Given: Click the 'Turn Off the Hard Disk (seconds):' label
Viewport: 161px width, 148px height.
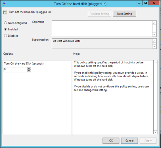Looking at the screenshot, I should pyautogui.click(x=24, y=63).
